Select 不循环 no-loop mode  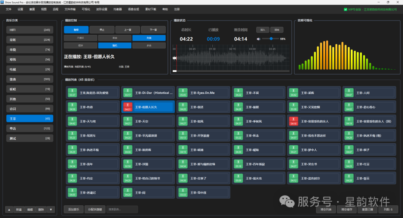[81, 38]
